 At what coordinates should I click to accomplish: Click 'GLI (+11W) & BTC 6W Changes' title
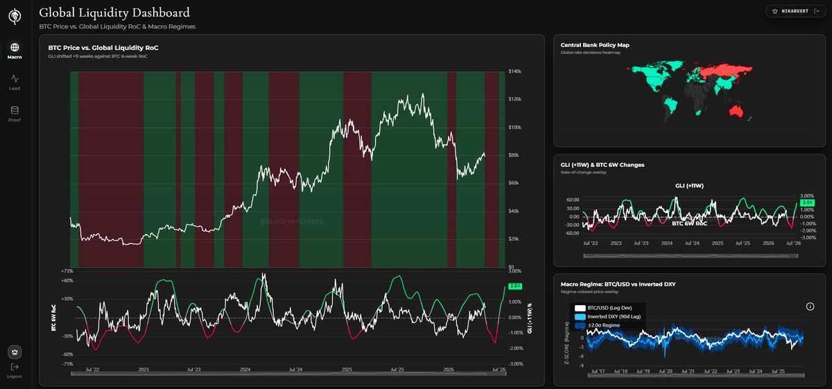[603, 165]
